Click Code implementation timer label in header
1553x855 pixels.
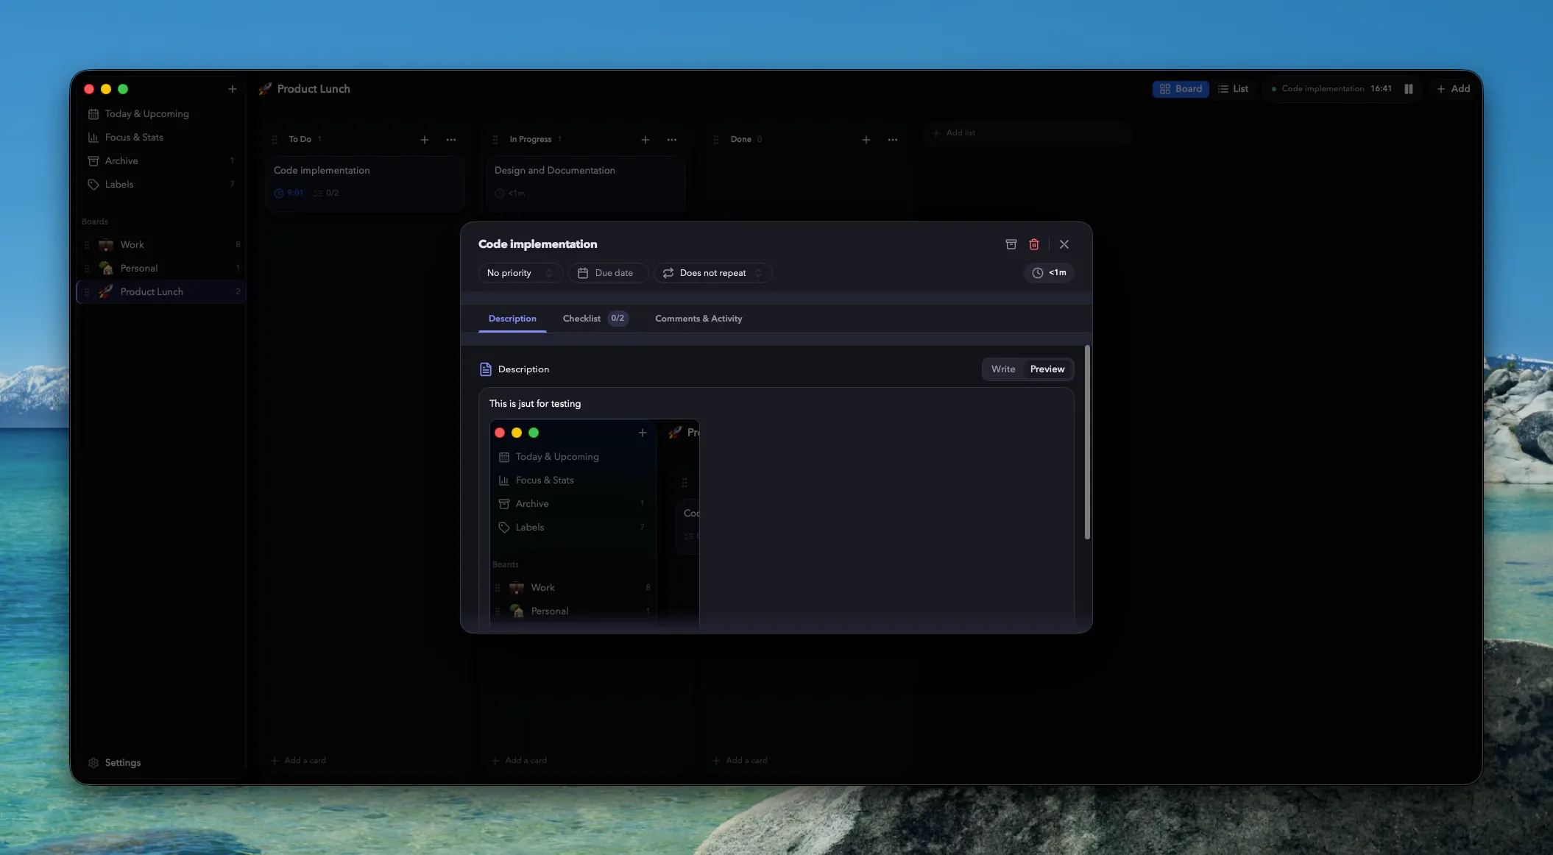click(x=1322, y=89)
